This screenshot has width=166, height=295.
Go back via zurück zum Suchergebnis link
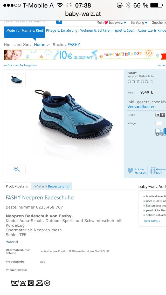pos(20,65)
